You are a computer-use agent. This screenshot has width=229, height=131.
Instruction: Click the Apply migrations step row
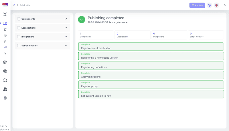pyautogui.click(x=151, y=75)
